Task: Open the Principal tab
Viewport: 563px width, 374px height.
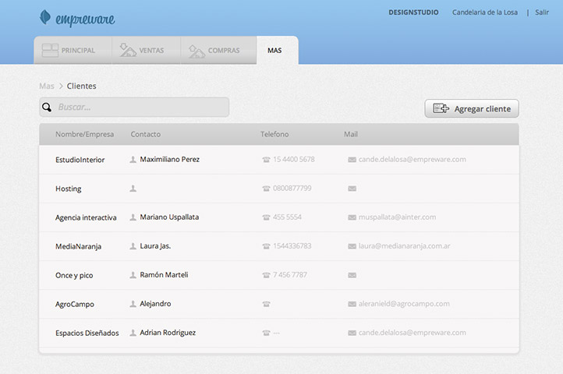Action: [x=68, y=51]
